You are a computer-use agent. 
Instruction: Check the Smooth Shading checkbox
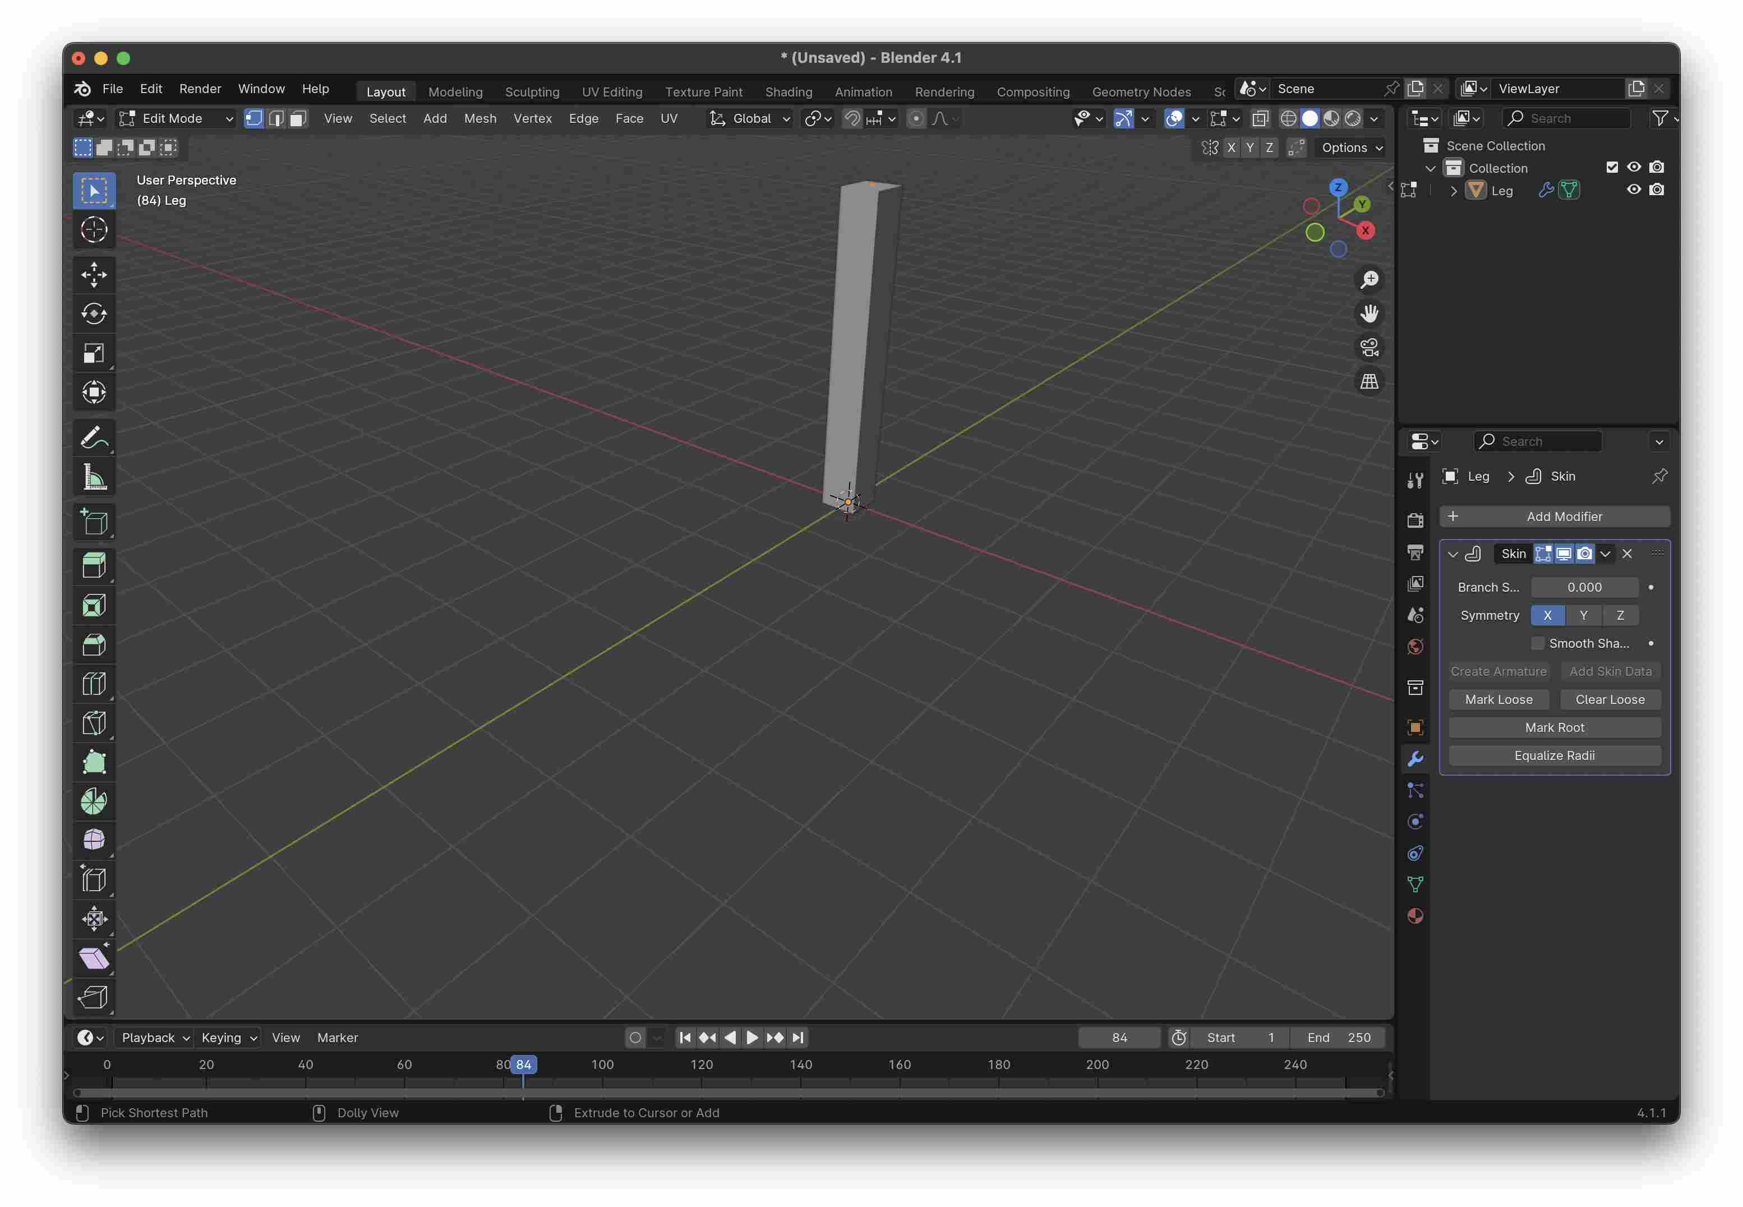(1537, 643)
